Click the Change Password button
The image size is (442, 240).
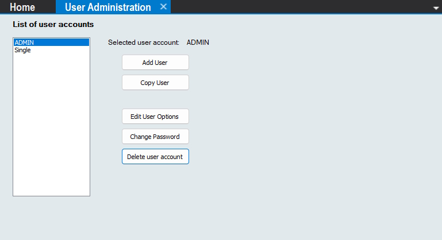155,137
